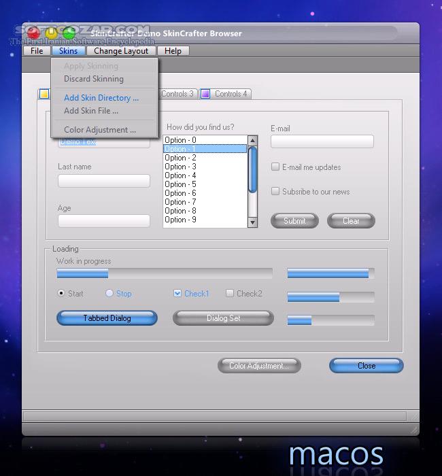Click the listbox scroll up arrow
This screenshot has height=476, width=442.
click(252, 140)
